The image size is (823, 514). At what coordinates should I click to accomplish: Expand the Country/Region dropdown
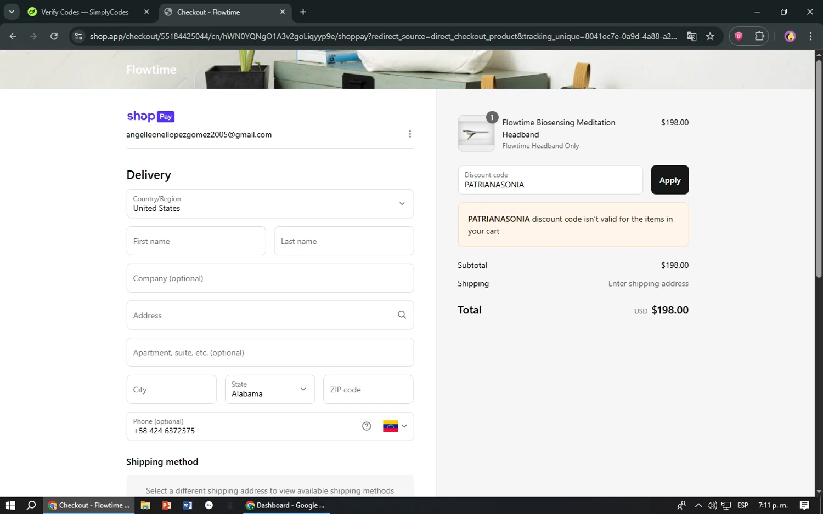pos(270,204)
